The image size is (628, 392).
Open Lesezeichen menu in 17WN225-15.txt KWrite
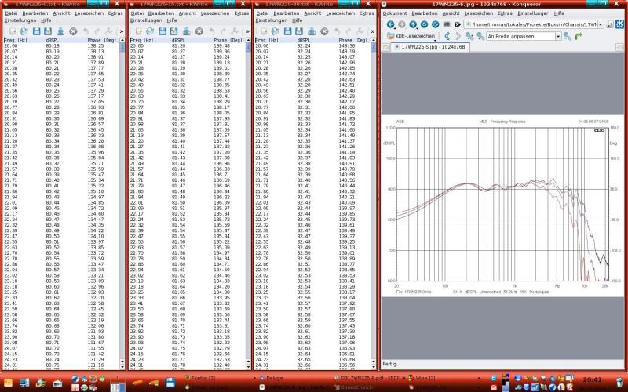tap(215, 13)
